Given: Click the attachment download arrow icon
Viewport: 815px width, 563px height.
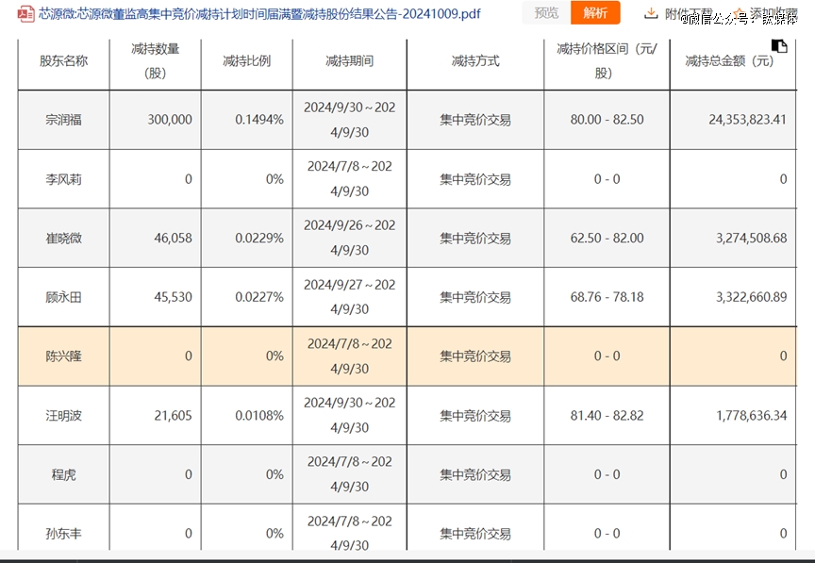Looking at the screenshot, I should point(651,13).
